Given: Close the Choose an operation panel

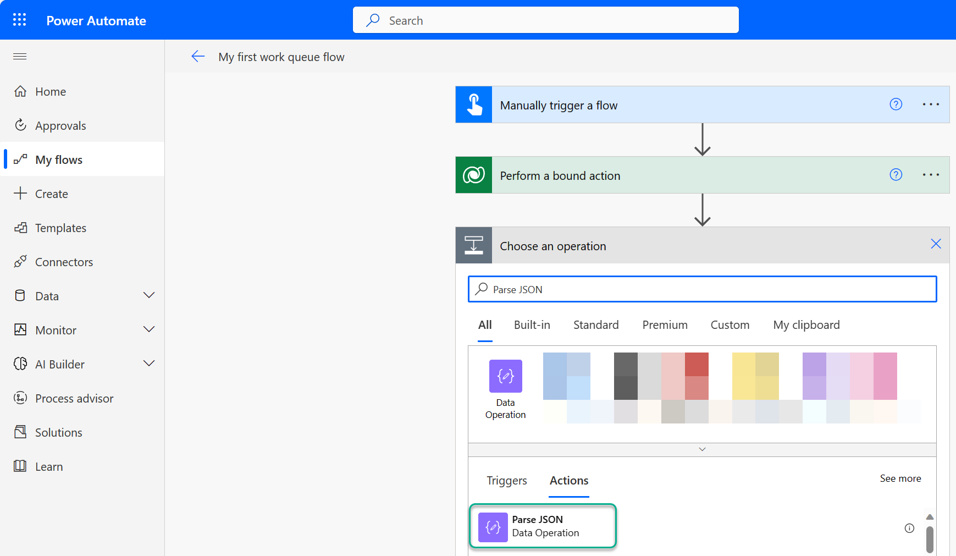Looking at the screenshot, I should tap(936, 244).
